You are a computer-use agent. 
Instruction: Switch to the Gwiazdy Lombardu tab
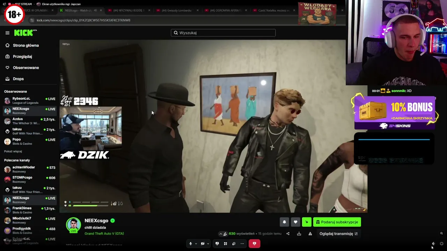pos(177,10)
